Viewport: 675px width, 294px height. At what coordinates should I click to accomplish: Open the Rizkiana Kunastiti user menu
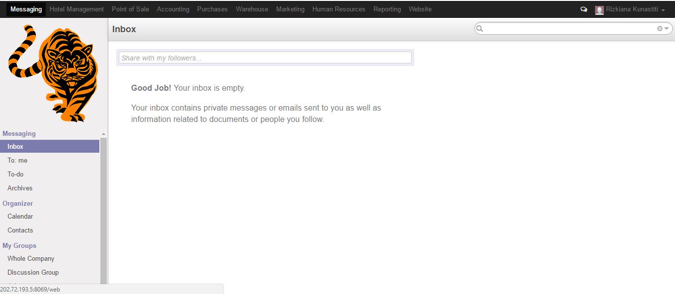tap(630, 9)
